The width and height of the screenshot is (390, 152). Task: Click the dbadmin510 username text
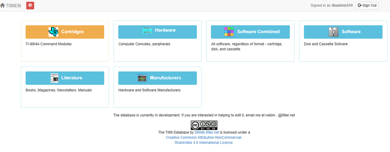342,6
